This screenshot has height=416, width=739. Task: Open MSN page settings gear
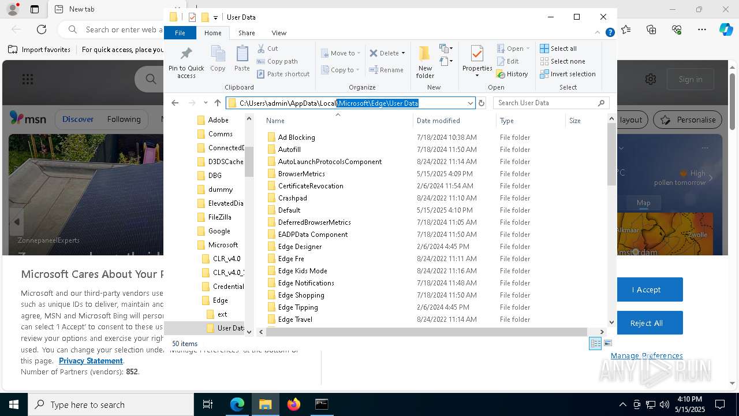pyautogui.click(x=651, y=79)
